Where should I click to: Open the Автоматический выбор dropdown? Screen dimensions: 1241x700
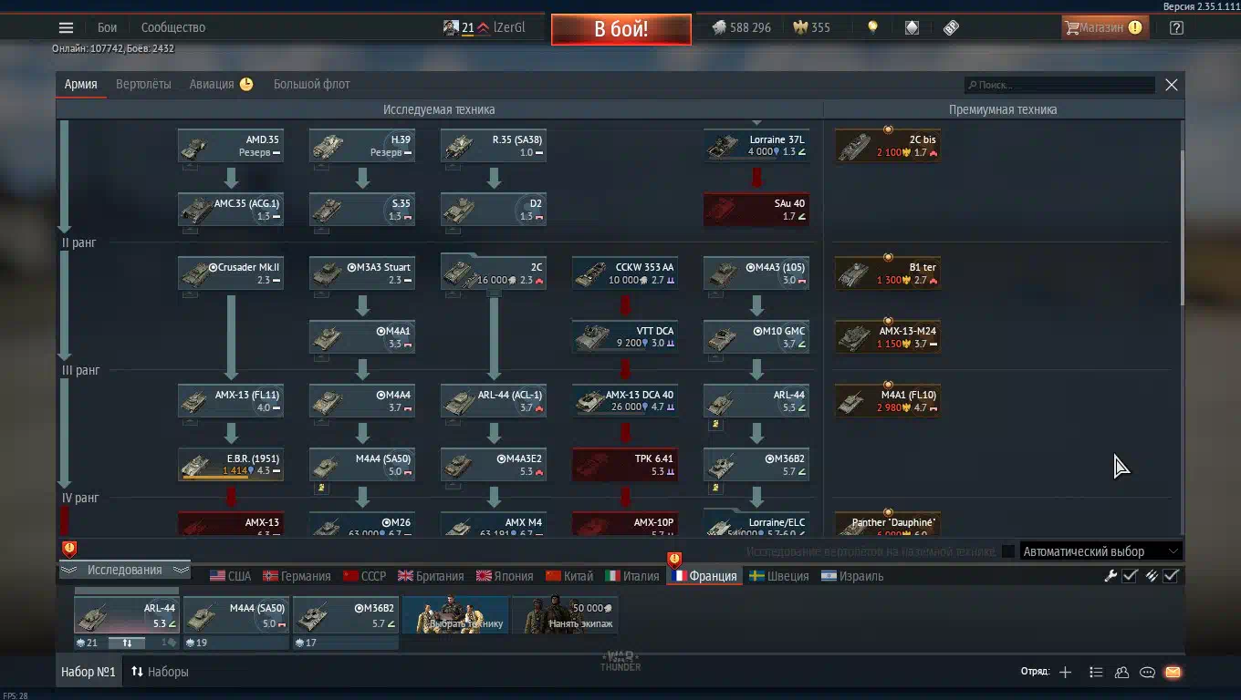(1101, 551)
